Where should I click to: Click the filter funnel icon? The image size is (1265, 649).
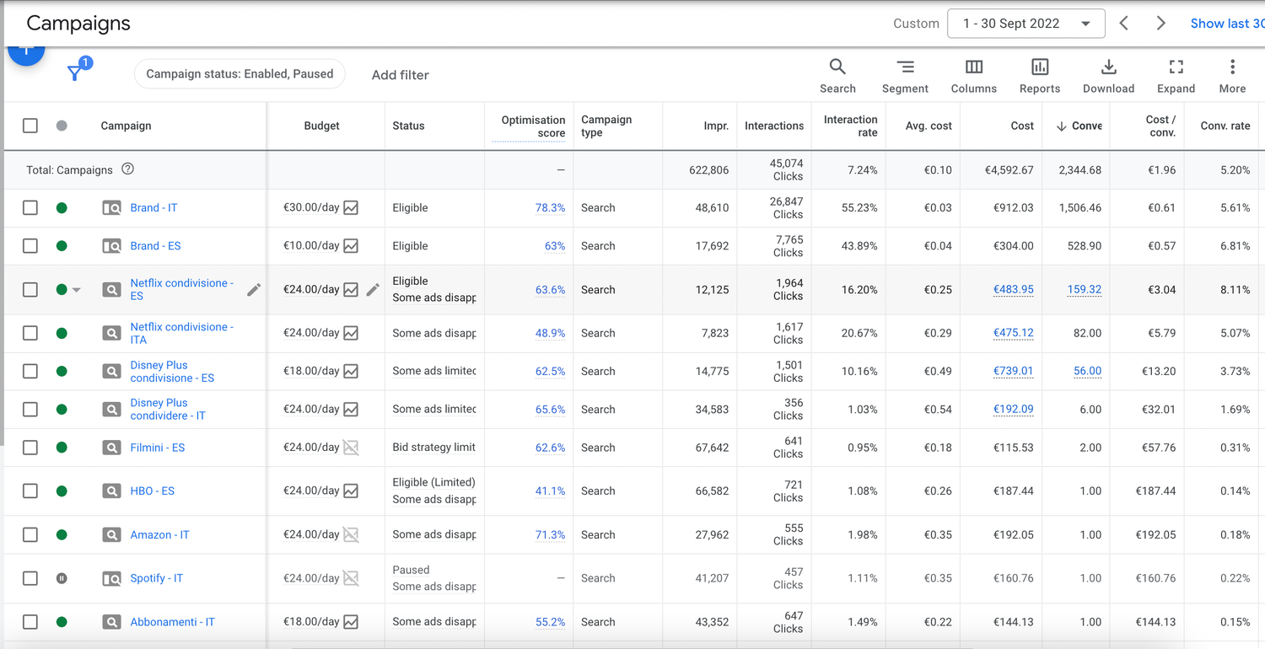point(76,73)
